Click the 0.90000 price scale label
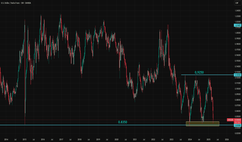Viewport: 242px width, 142px height. tap(238, 89)
